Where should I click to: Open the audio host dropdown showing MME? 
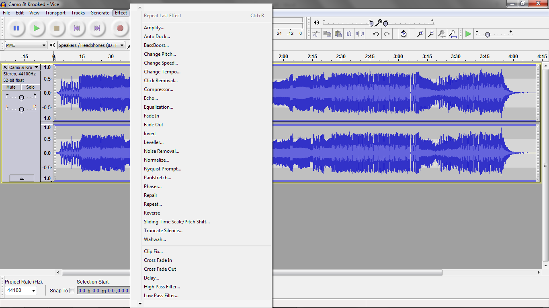tap(26, 45)
